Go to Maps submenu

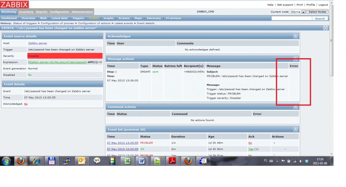pyautogui.click(x=138, y=18)
